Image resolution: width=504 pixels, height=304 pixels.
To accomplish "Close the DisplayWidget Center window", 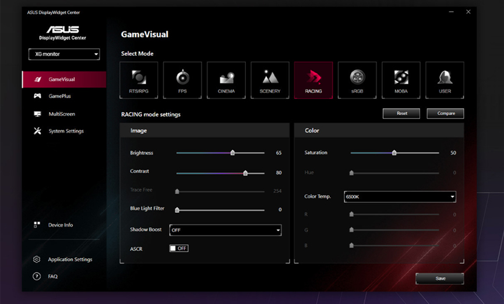I will [x=468, y=12].
